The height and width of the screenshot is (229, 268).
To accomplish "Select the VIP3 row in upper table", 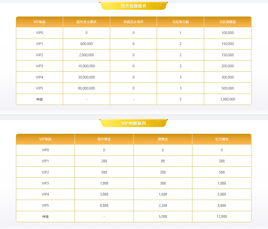I will (x=134, y=66).
